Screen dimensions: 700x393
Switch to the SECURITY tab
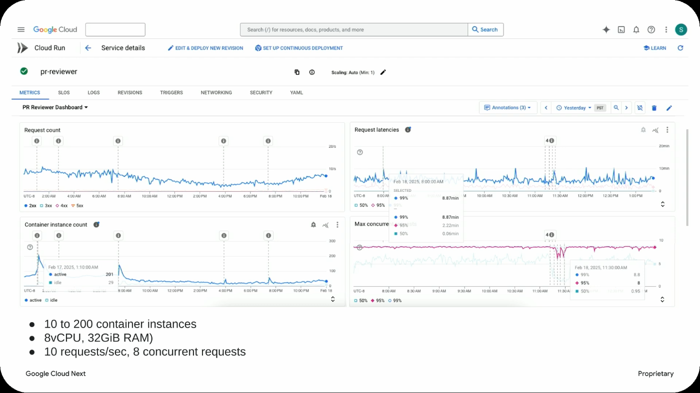pos(261,92)
